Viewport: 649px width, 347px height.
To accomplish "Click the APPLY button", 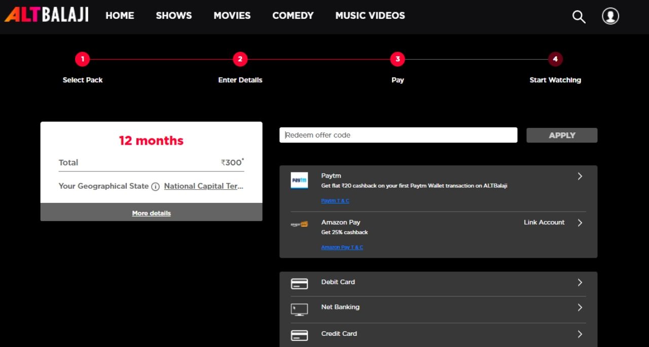I will tap(562, 135).
